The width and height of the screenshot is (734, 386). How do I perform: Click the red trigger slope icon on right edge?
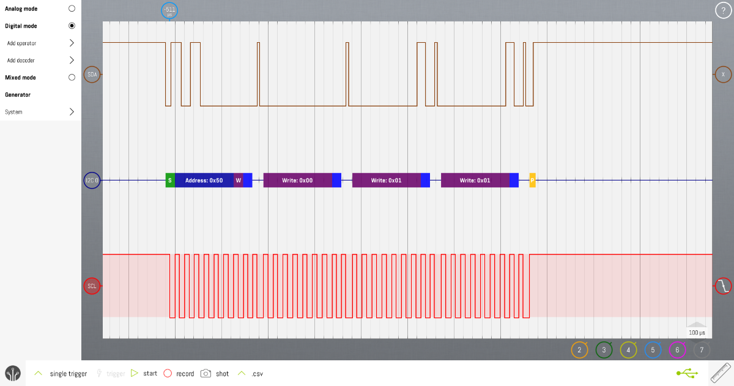722,286
